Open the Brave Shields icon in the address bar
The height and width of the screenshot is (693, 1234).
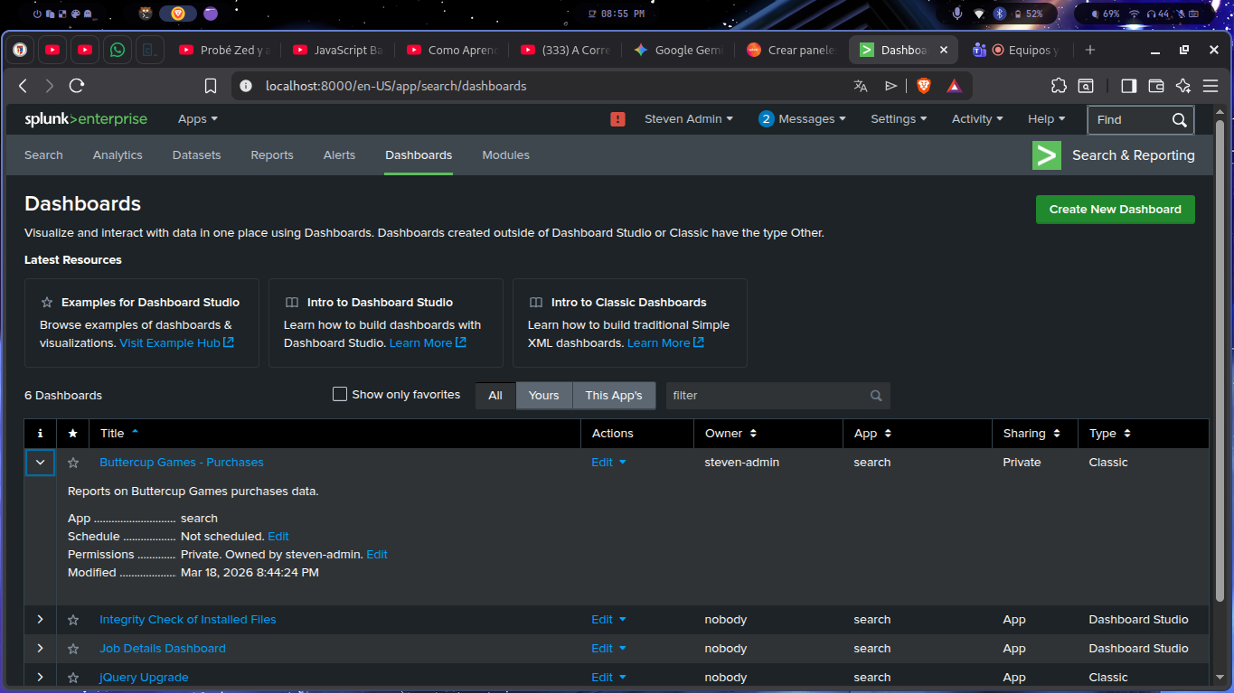tap(923, 85)
